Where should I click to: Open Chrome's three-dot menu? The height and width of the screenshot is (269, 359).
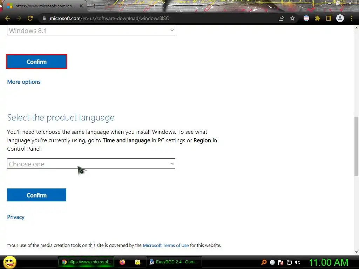click(x=351, y=18)
